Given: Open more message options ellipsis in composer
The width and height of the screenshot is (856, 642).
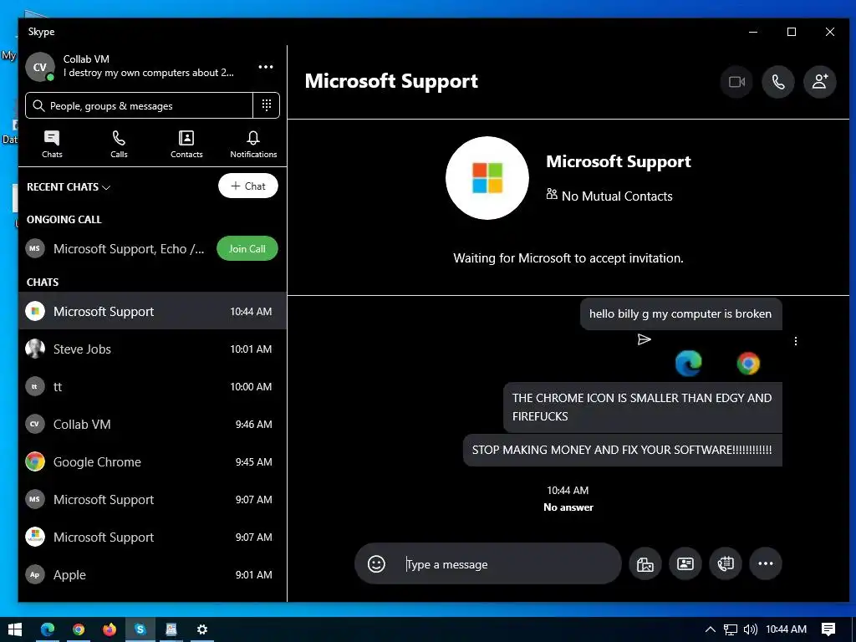Looking at the screenshot, I should [x=766, y=564].
